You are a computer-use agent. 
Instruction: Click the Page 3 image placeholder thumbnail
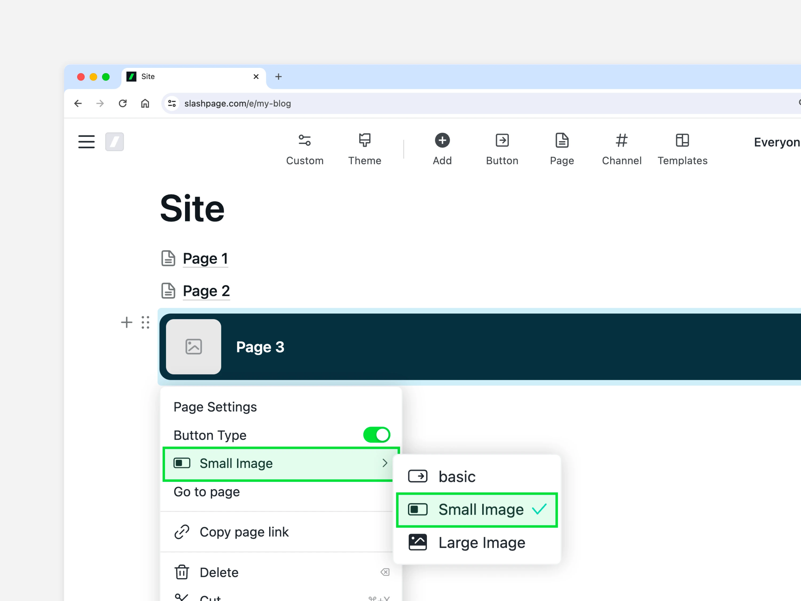click(x=193, y=347)
